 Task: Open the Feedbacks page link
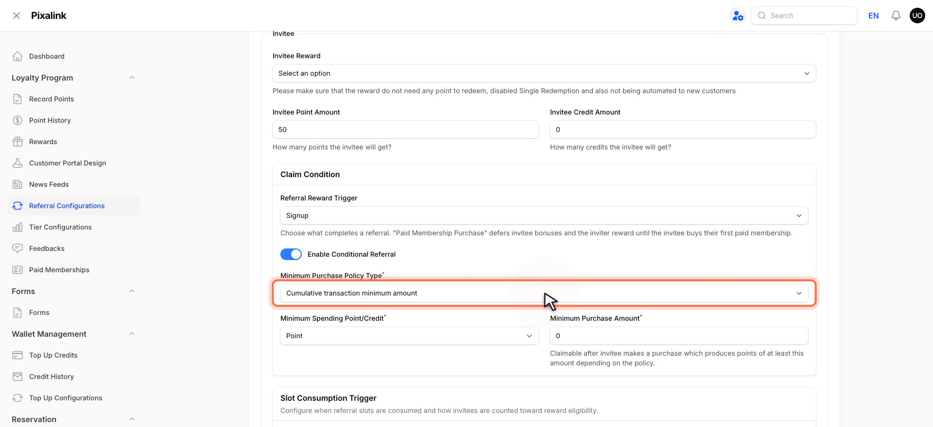coord(74,248)
